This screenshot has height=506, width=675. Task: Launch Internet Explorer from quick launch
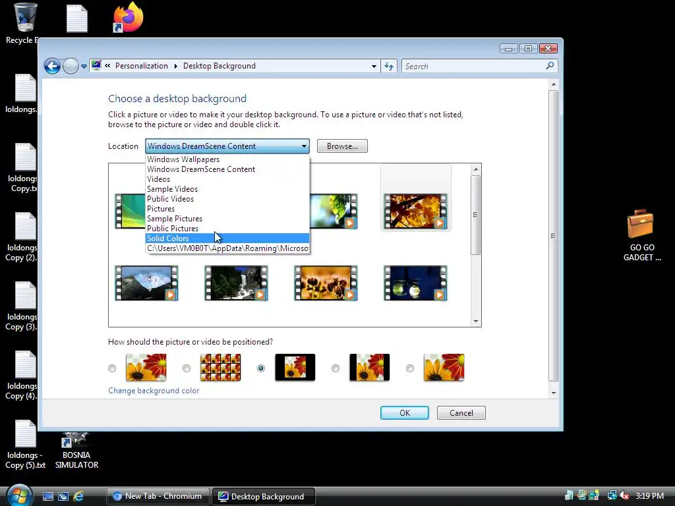tap(78, 496)
